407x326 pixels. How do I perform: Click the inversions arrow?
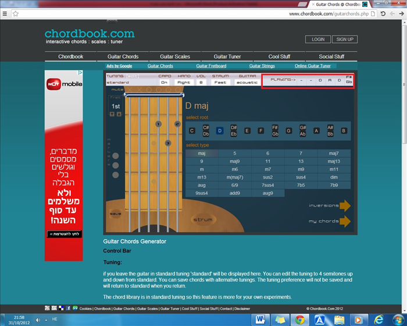click(x=345, y=205)
